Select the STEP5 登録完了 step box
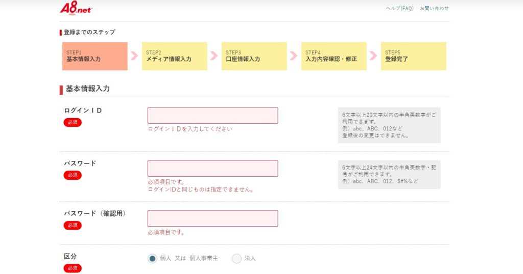 click(x=414, y=56)
